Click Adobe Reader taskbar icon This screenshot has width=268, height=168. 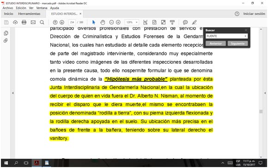pos(37,163)
